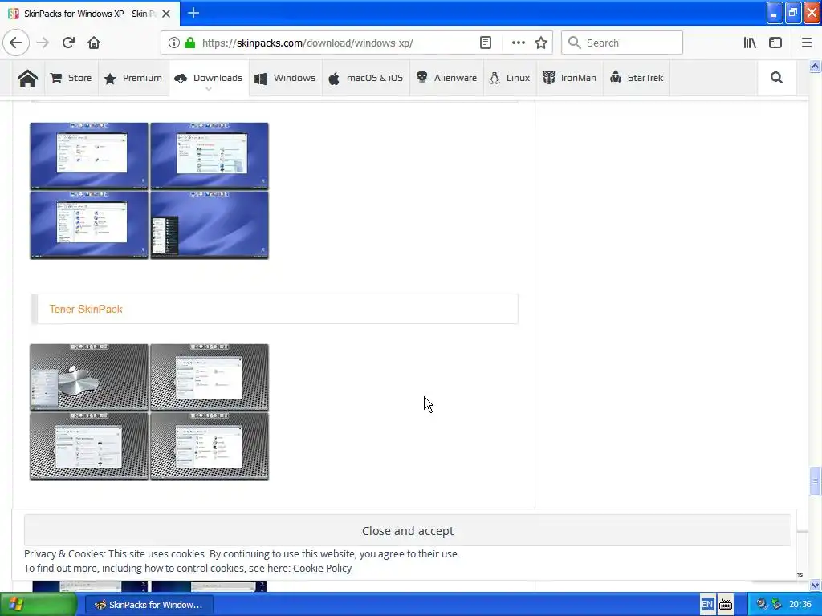This screenshot has height=616, width=822.
Task: Open the Premium menu item
Action: click(x=133, y=78)
